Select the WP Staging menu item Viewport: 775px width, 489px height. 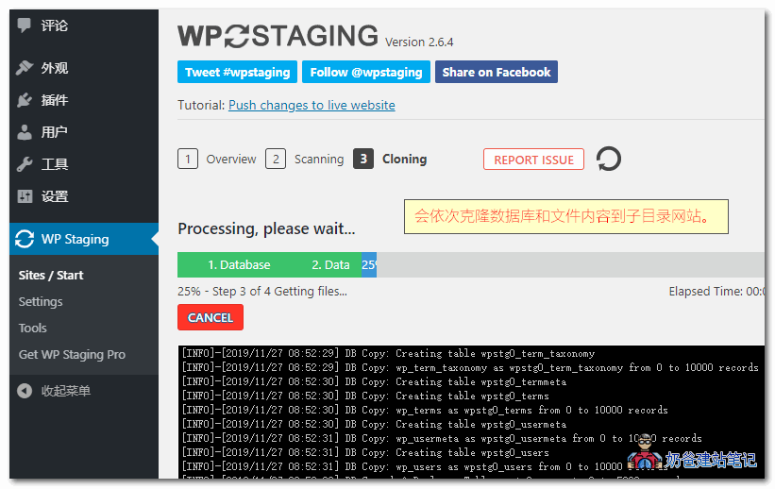point(84,239)
